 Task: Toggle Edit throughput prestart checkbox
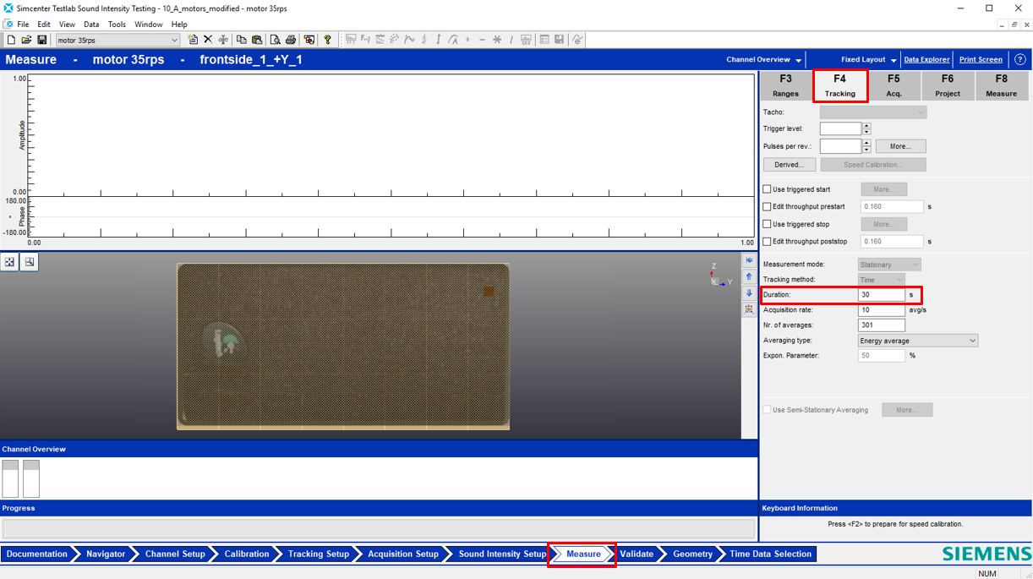[768, 206]
